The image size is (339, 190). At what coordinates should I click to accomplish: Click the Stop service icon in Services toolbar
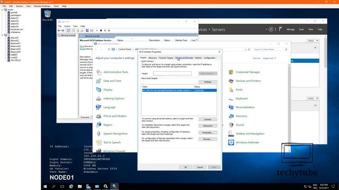point(101,31)
